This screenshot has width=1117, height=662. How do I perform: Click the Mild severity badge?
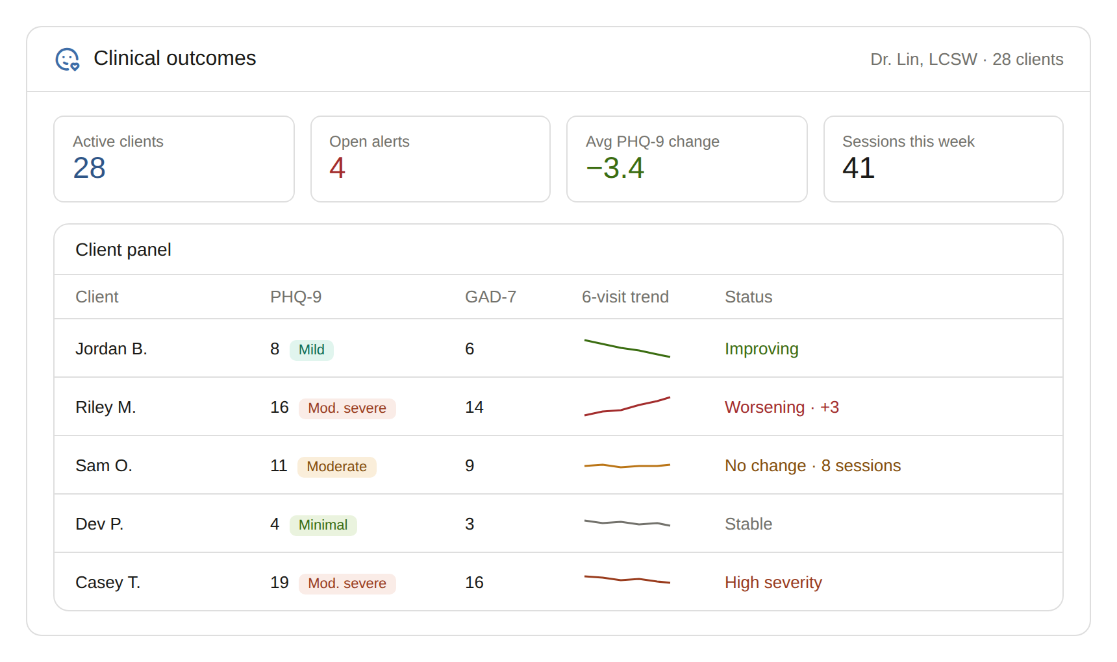point(312,350)
